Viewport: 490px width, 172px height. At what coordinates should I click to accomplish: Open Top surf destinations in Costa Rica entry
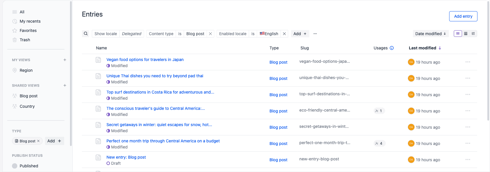point(160,92)
